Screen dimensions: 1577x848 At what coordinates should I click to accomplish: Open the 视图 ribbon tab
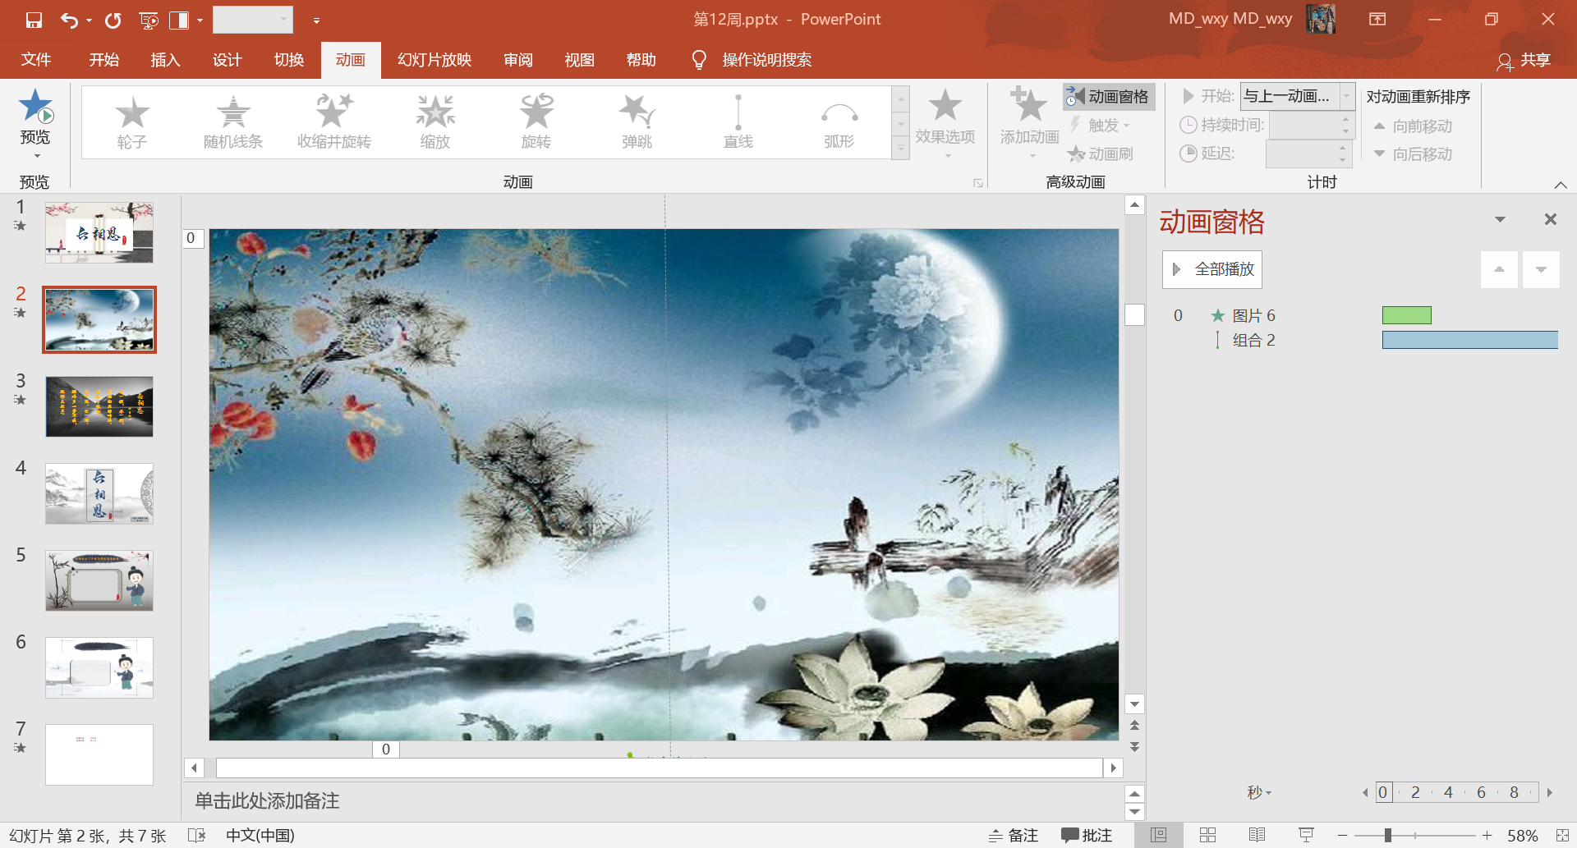coord(579,60)
